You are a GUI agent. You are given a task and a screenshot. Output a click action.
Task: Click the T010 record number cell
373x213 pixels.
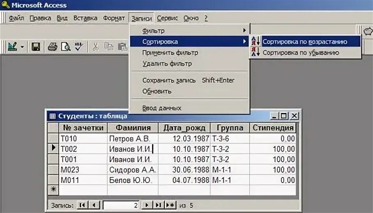pyautogui.click(x=83, y=138)
